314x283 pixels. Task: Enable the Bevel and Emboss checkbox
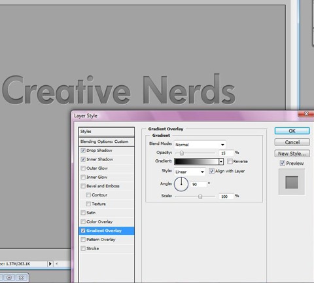tap(83, 186)
